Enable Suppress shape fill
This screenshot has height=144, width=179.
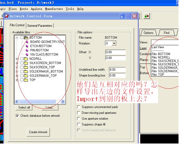[79, 124]
